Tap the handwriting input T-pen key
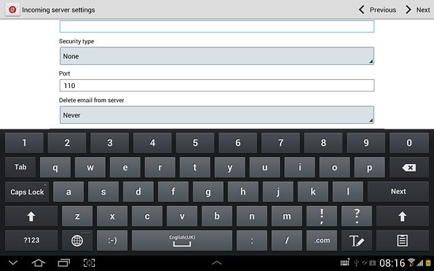The width and height of the screenshot is (434, 271). coord(357,241)
